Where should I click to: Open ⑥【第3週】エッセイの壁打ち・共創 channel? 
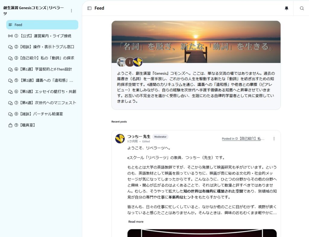pyautogui.click(x=42, y=92)
